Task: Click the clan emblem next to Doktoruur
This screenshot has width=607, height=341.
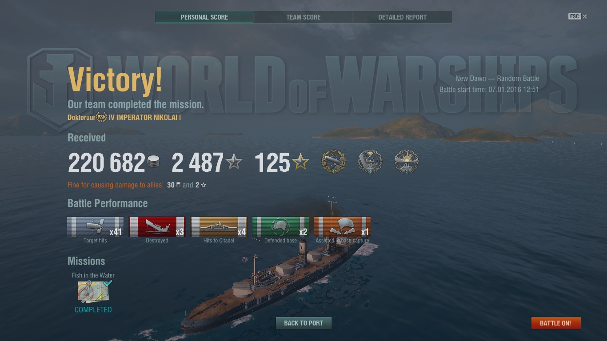Action: coord(102,118)
